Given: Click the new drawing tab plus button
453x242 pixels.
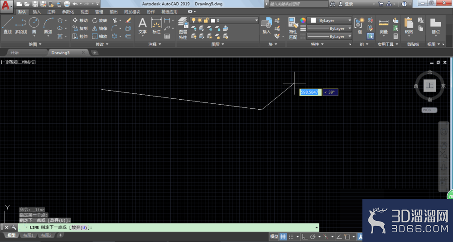Looking at the screenshot, I should coord(95,53).
